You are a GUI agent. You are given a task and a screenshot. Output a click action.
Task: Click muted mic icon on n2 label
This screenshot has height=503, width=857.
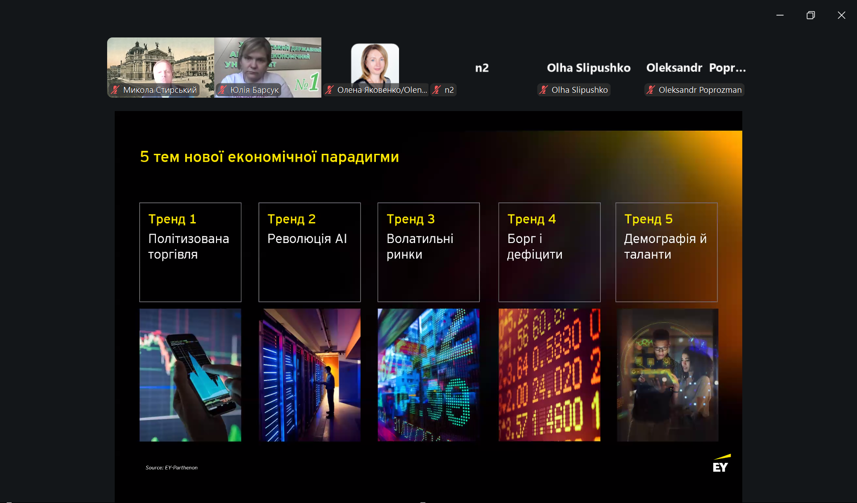coord(437,90)
